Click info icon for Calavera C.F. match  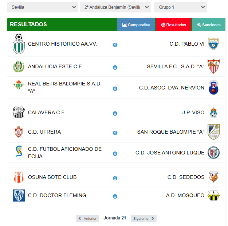click(x=115, y=113)
